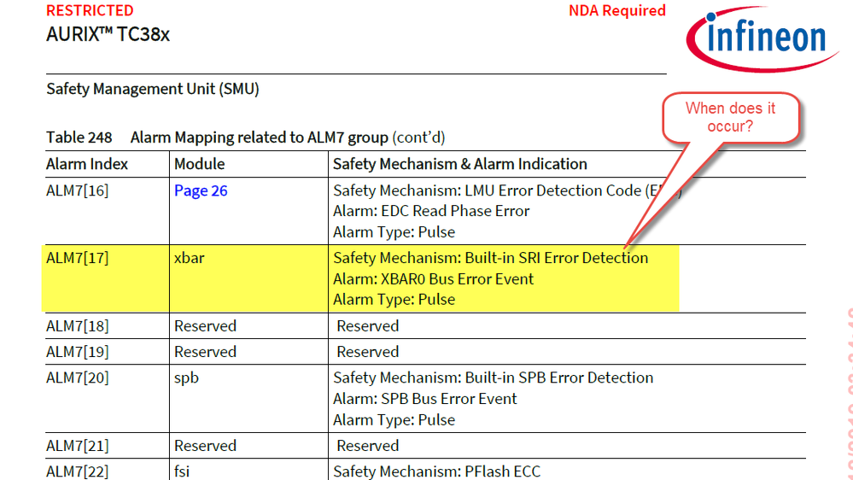Select 'Alarm: EDC Read Phase Error' text
Screen dimensions: 853x480
point(431,211)
